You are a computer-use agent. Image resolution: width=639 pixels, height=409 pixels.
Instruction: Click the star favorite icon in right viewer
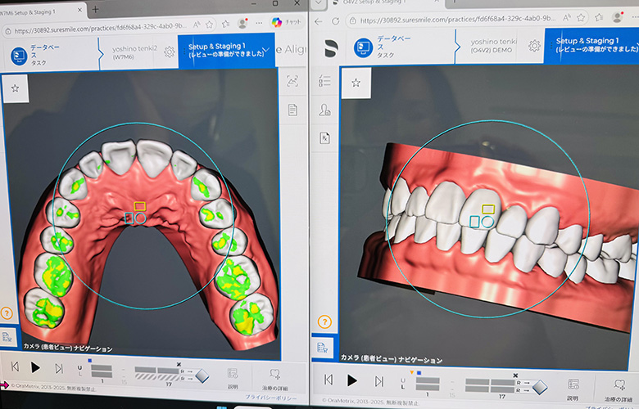[x=356, y=83]
